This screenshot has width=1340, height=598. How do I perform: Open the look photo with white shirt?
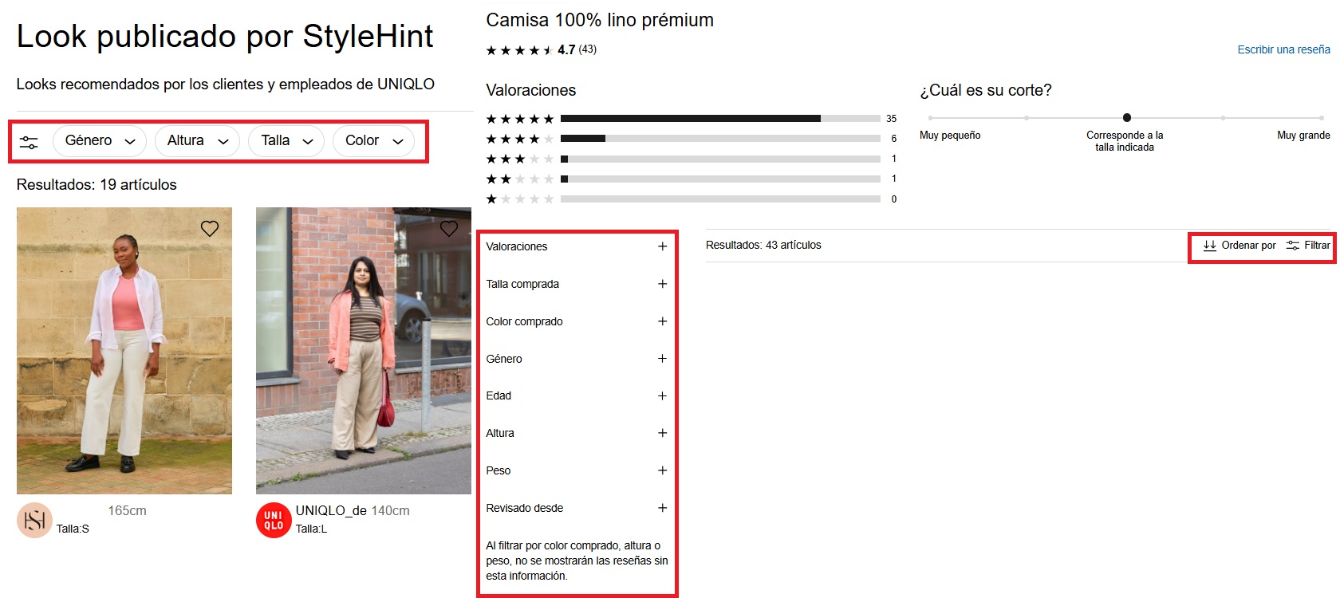pyautogui.click(x=124, y=351)
